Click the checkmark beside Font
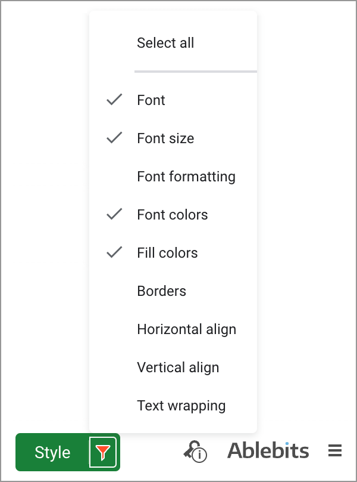 pyautogui.click(x=114, y=100)
